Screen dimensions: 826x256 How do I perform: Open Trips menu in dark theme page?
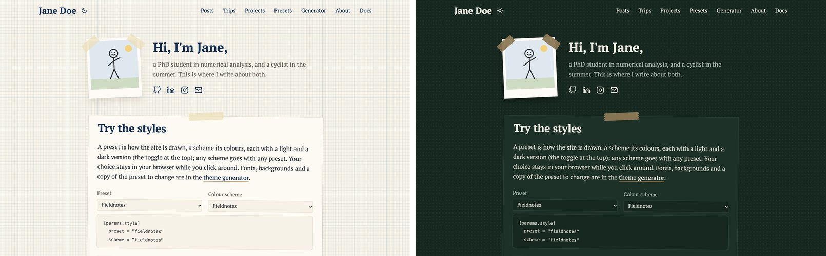tap(645, 10)
